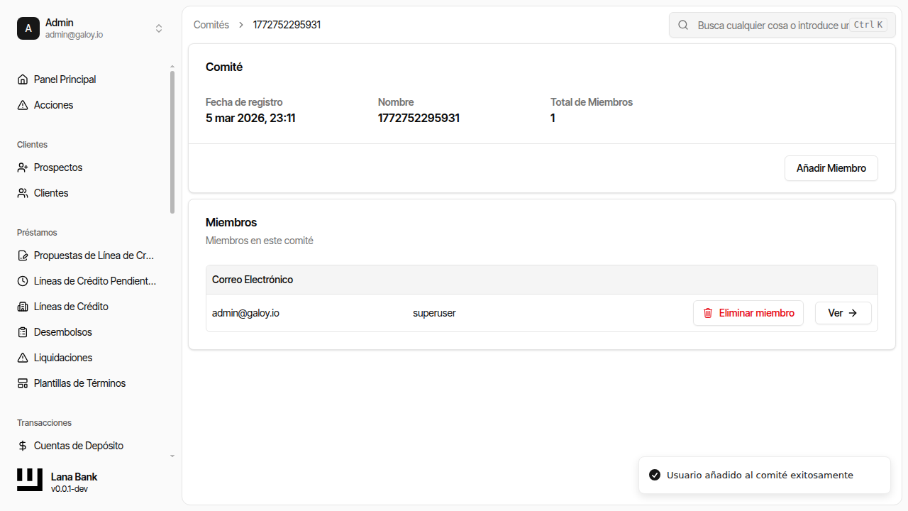Click the Plantillas de Términos layout icon
Image resolution: width=908 pixels, height=511 pixels.
(23, 383)
